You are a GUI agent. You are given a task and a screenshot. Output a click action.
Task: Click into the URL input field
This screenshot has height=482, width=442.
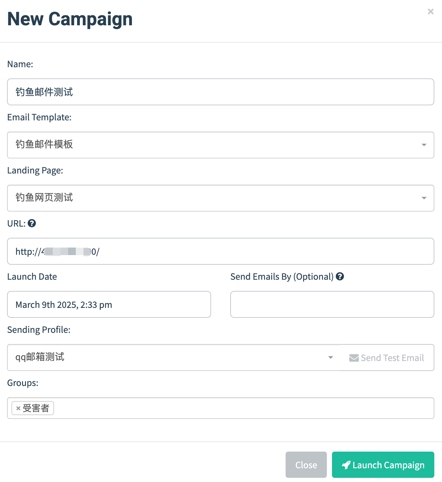coord(221,251)
